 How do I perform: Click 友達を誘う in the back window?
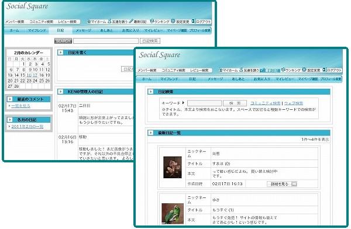tap(118, 22)
